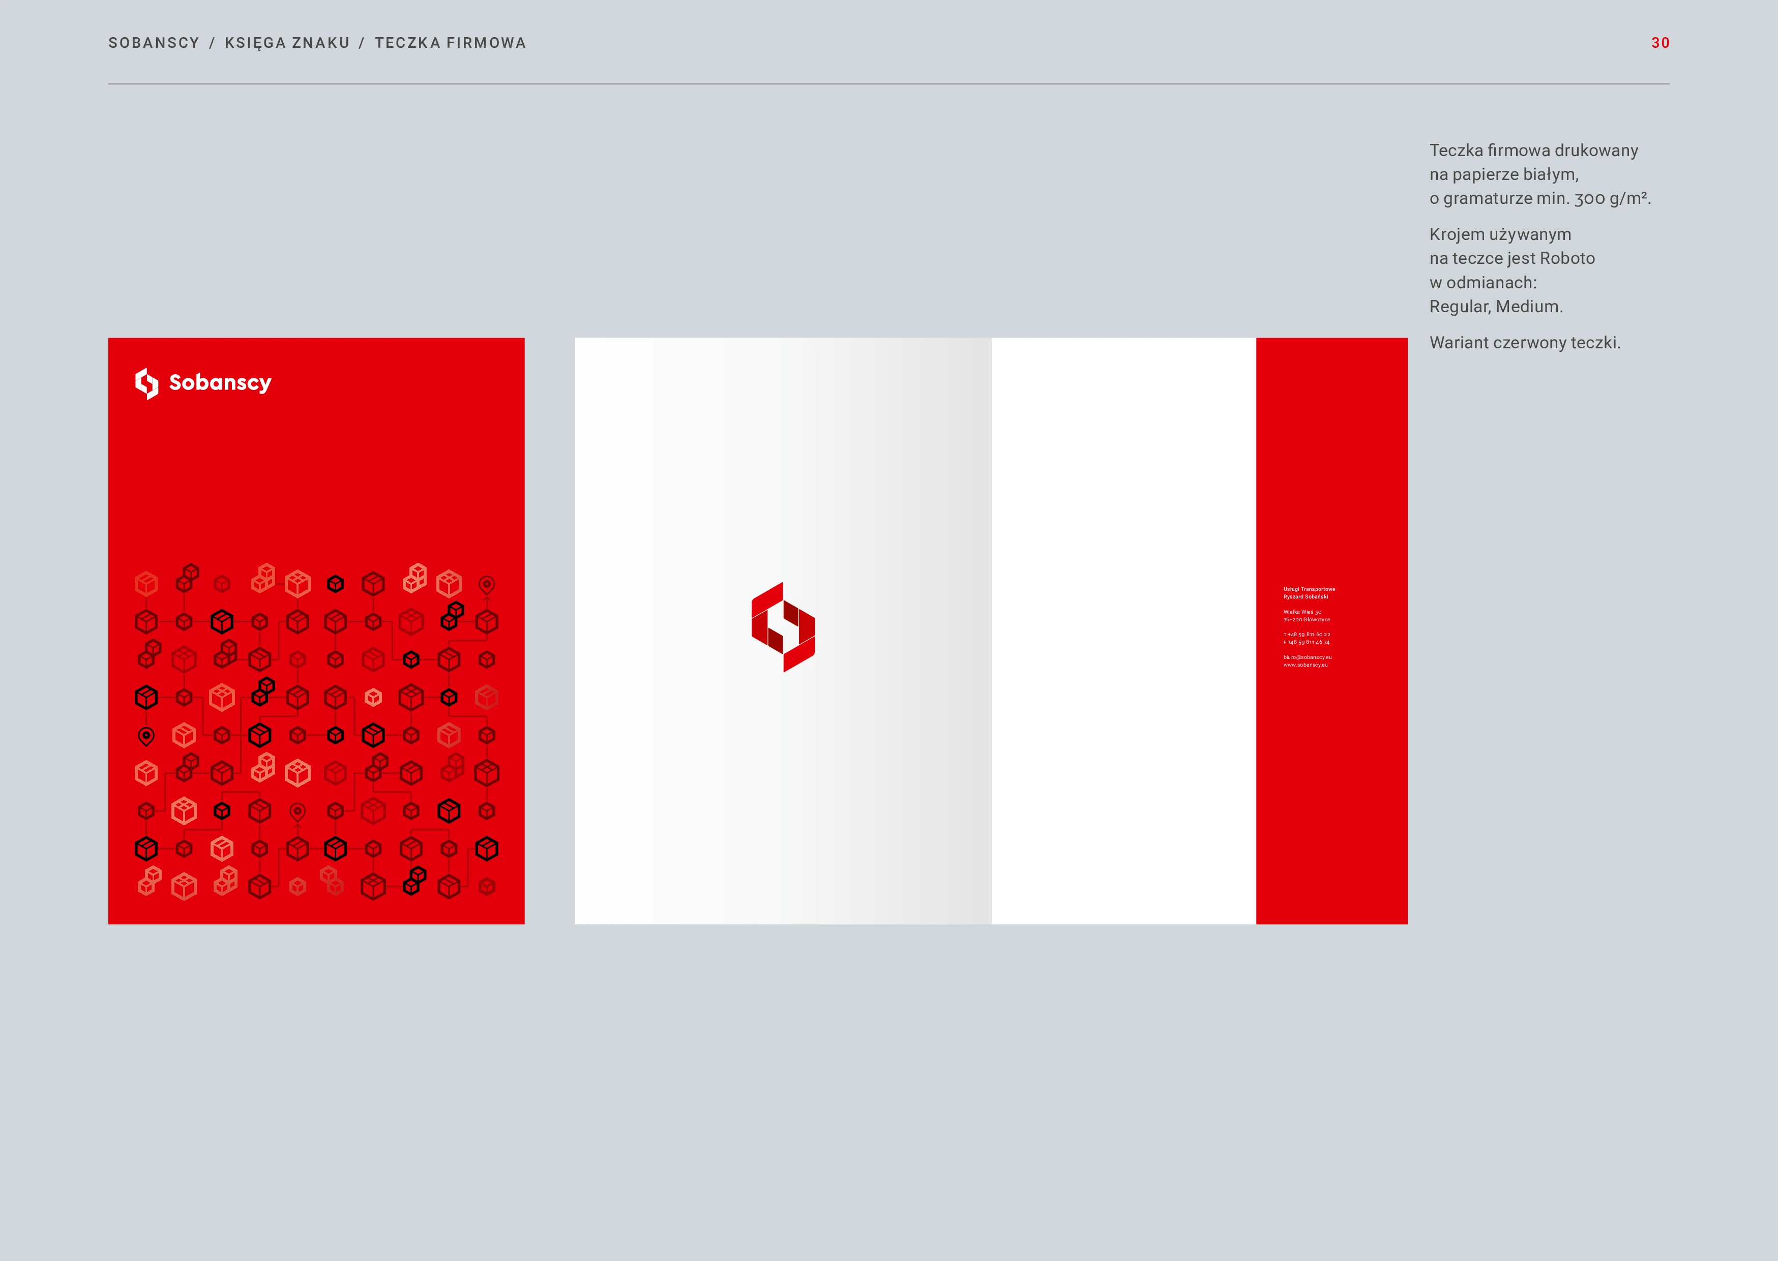Select the TECZKA FIRMOWA breadcrumb item
The width and height of the screenshot is (1778, 1261).
[450, 43]
